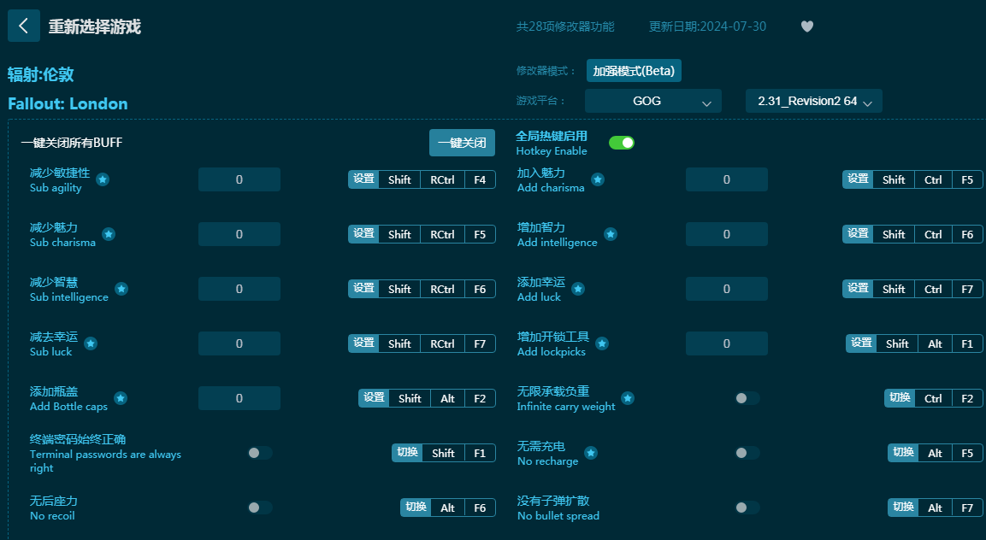Click star icon beside Add Bottle caps
The width and height of the screenshot is (986, 540).
(121, 398)
